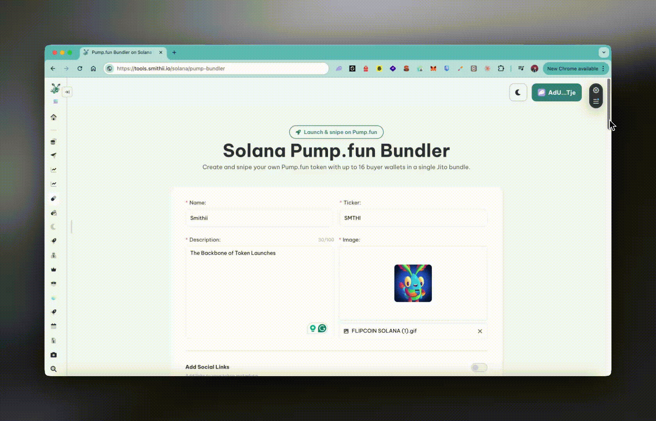Viewport: 656px width, 421px height.
Task: Click the blue shield extension icon
Action: (x=447, y=69)
